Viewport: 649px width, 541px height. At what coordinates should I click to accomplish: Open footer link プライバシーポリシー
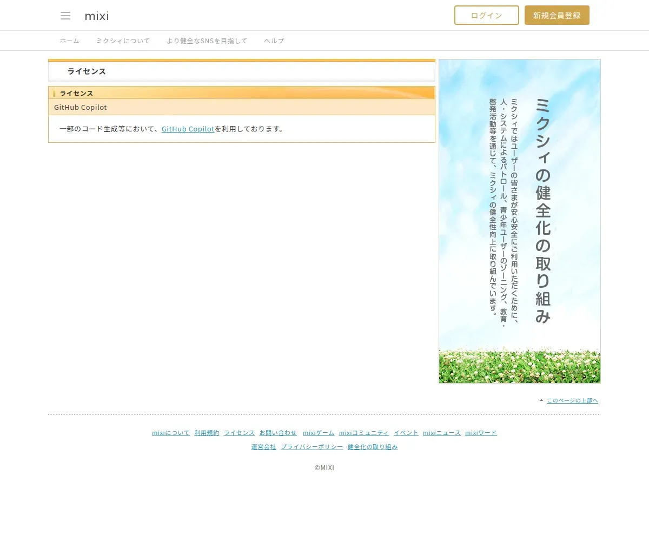[312, 447]
